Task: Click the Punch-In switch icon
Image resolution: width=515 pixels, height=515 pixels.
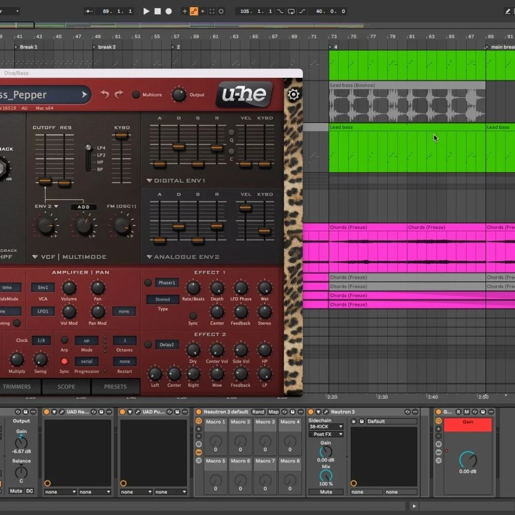Action: point(280,11)
